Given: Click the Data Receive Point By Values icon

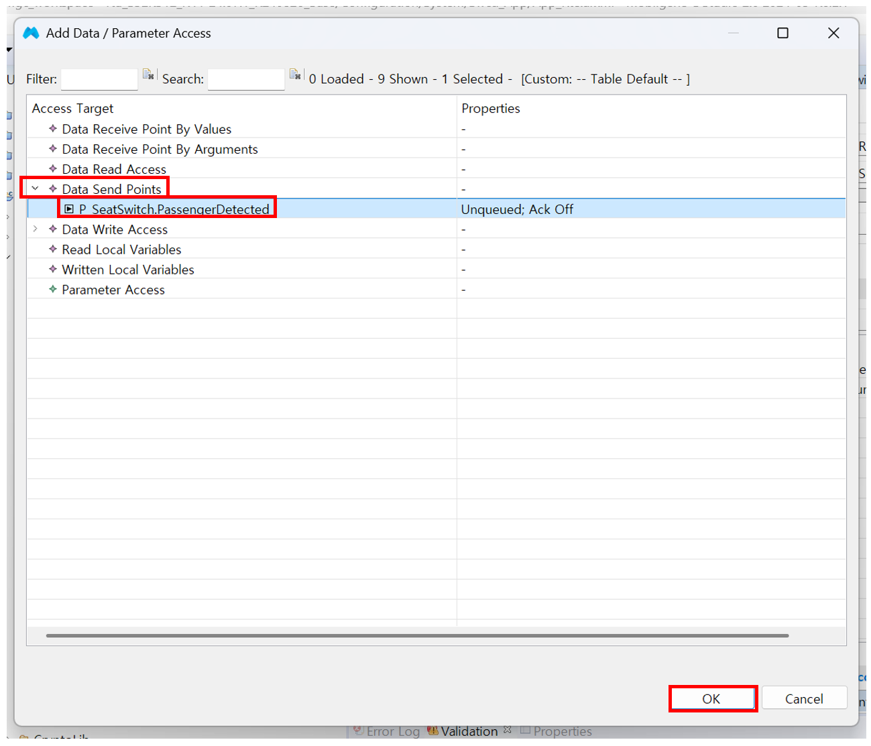Looking at the screenshot, I should coord(53,128).
